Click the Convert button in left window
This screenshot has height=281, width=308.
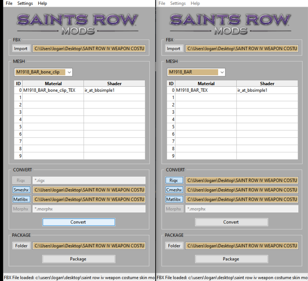point(79,222)
